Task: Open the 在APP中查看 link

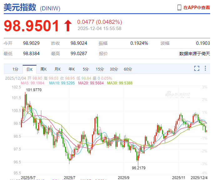Action: coord(196,8)
